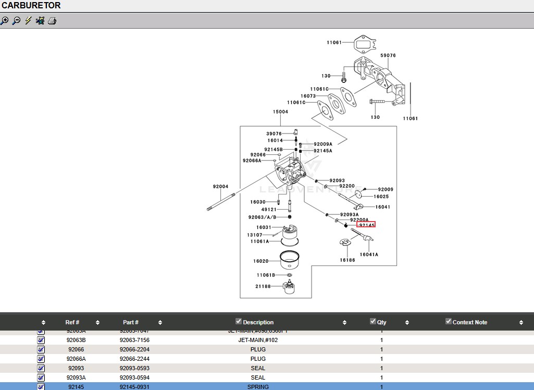Sort by Ref # using right arrows
The image size is (534, 390).
[97, 323]
